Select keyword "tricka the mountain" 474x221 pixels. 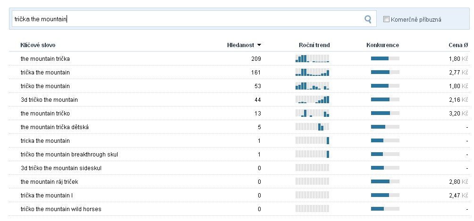click(x=45, y=141)
